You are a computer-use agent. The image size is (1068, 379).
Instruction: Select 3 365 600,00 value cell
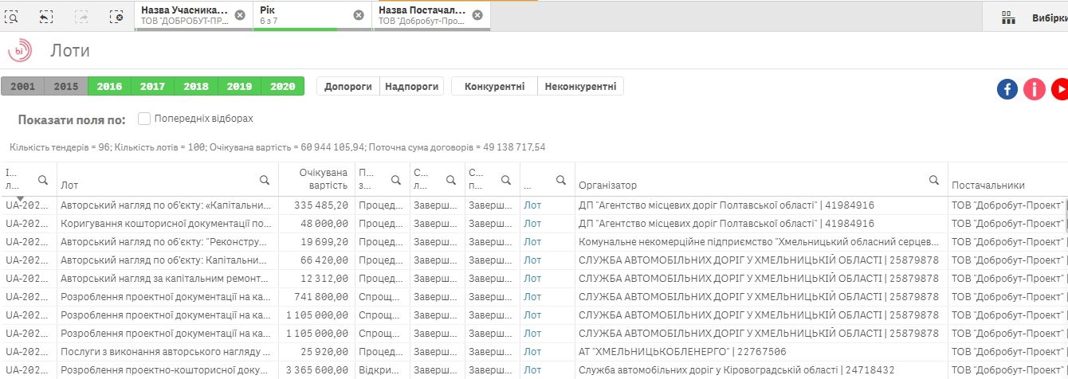coord(317,369)
